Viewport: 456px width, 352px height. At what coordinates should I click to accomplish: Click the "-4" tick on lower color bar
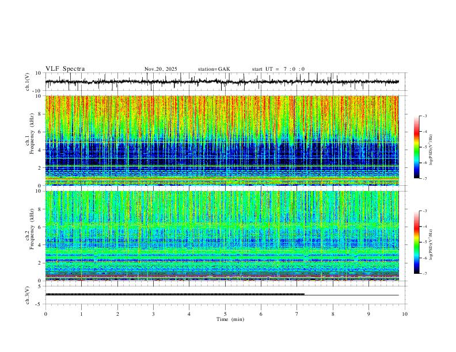click(424, 227)
